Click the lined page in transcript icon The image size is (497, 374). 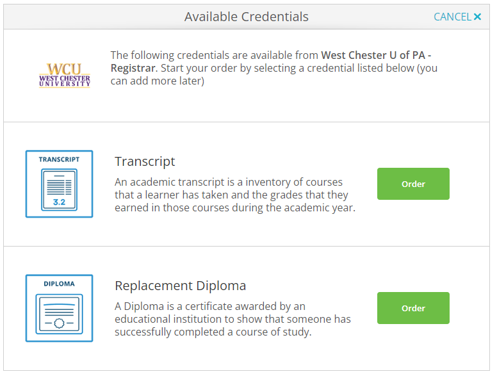[59, 186]
